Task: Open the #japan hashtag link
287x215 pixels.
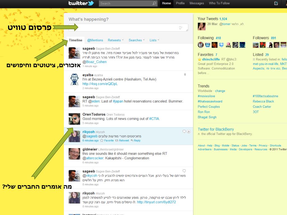Action: tap(118, 101)
